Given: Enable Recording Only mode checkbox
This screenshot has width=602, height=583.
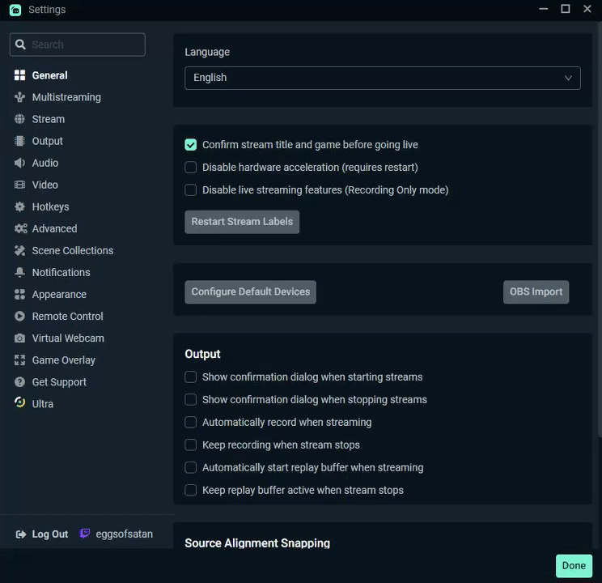Looking at the screenshot, I should [x=190, y=190].
